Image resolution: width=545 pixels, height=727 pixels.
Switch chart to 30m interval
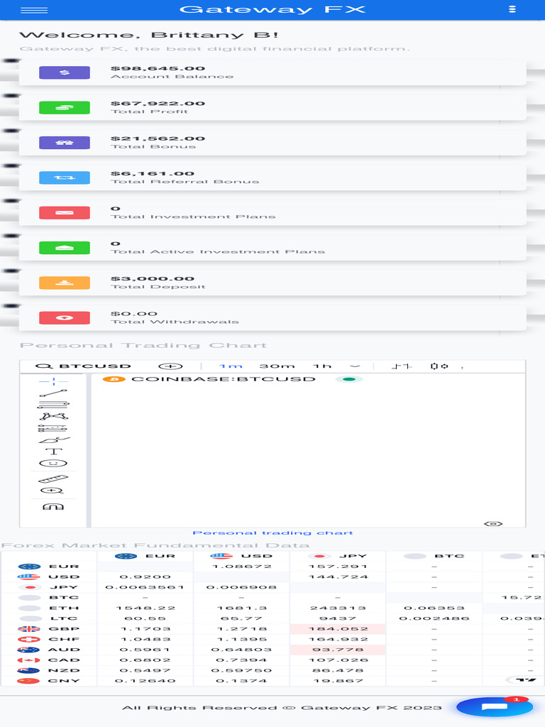277,366
